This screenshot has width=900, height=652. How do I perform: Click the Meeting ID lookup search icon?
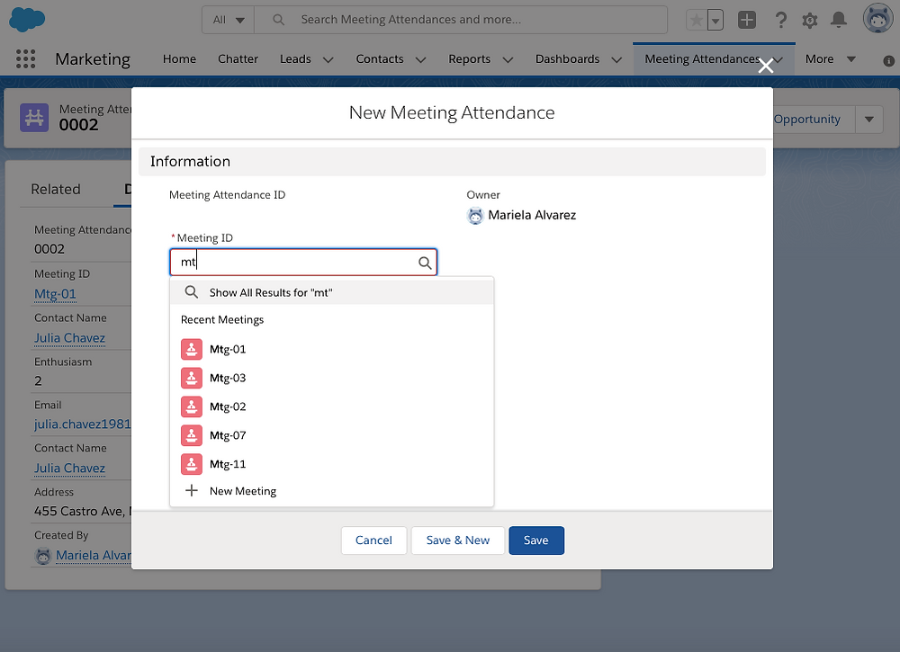[425, 263]
